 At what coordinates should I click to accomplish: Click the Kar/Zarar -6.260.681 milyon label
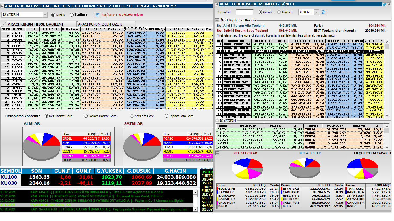122,15
